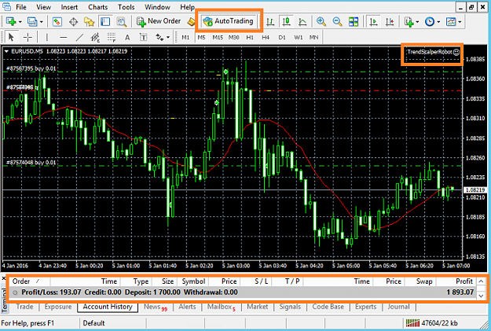The width and height of the screenshot is (491, 331).
Task: Switch timeframe to M15
Action: tap(218, 37)
